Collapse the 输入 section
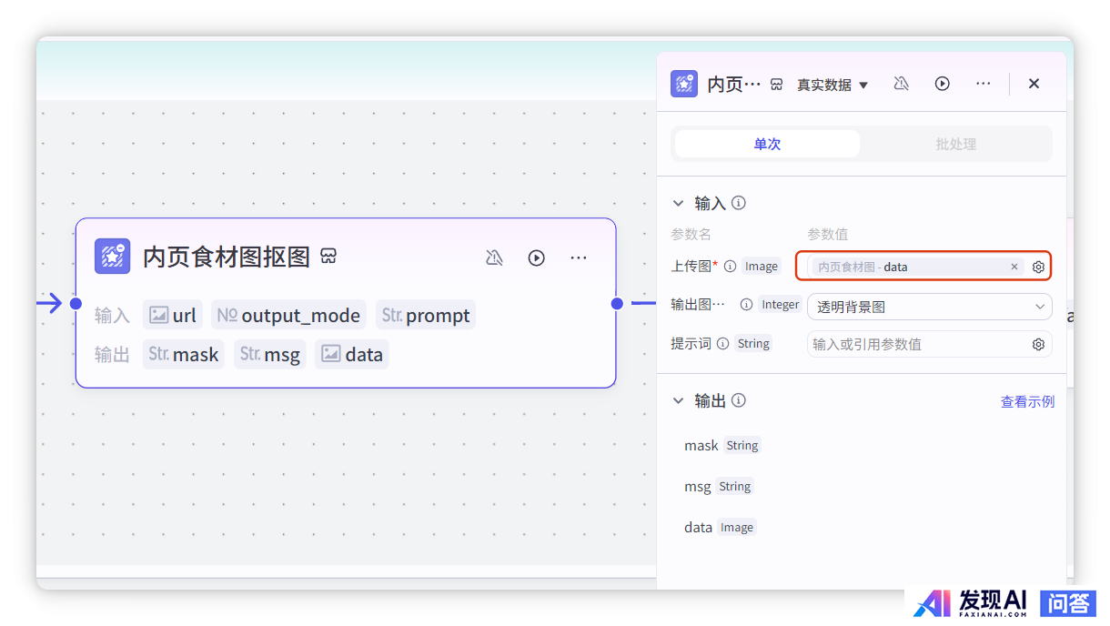 [x=678, y=203]
